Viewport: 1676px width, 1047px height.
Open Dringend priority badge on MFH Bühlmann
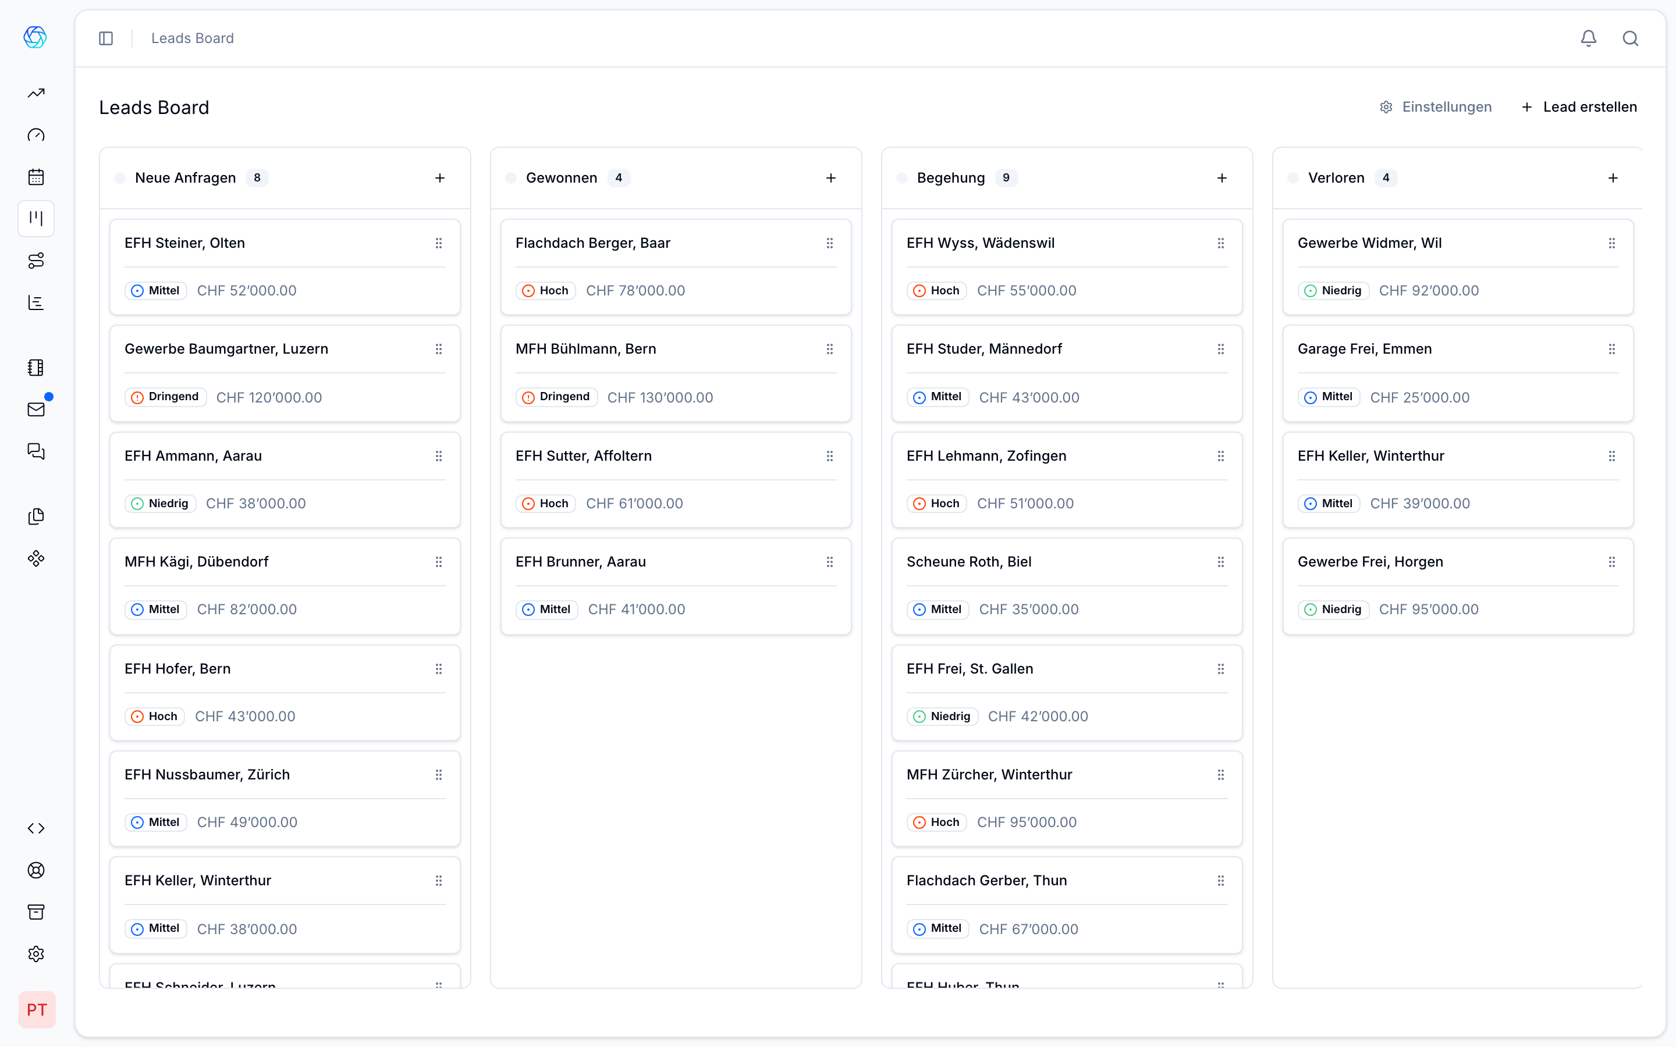(x=556, y=397)
